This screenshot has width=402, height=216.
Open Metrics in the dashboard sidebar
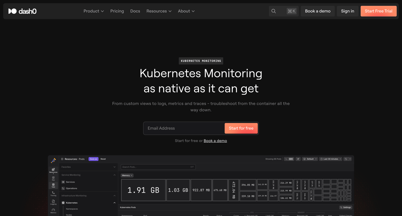tap(53, 211)
